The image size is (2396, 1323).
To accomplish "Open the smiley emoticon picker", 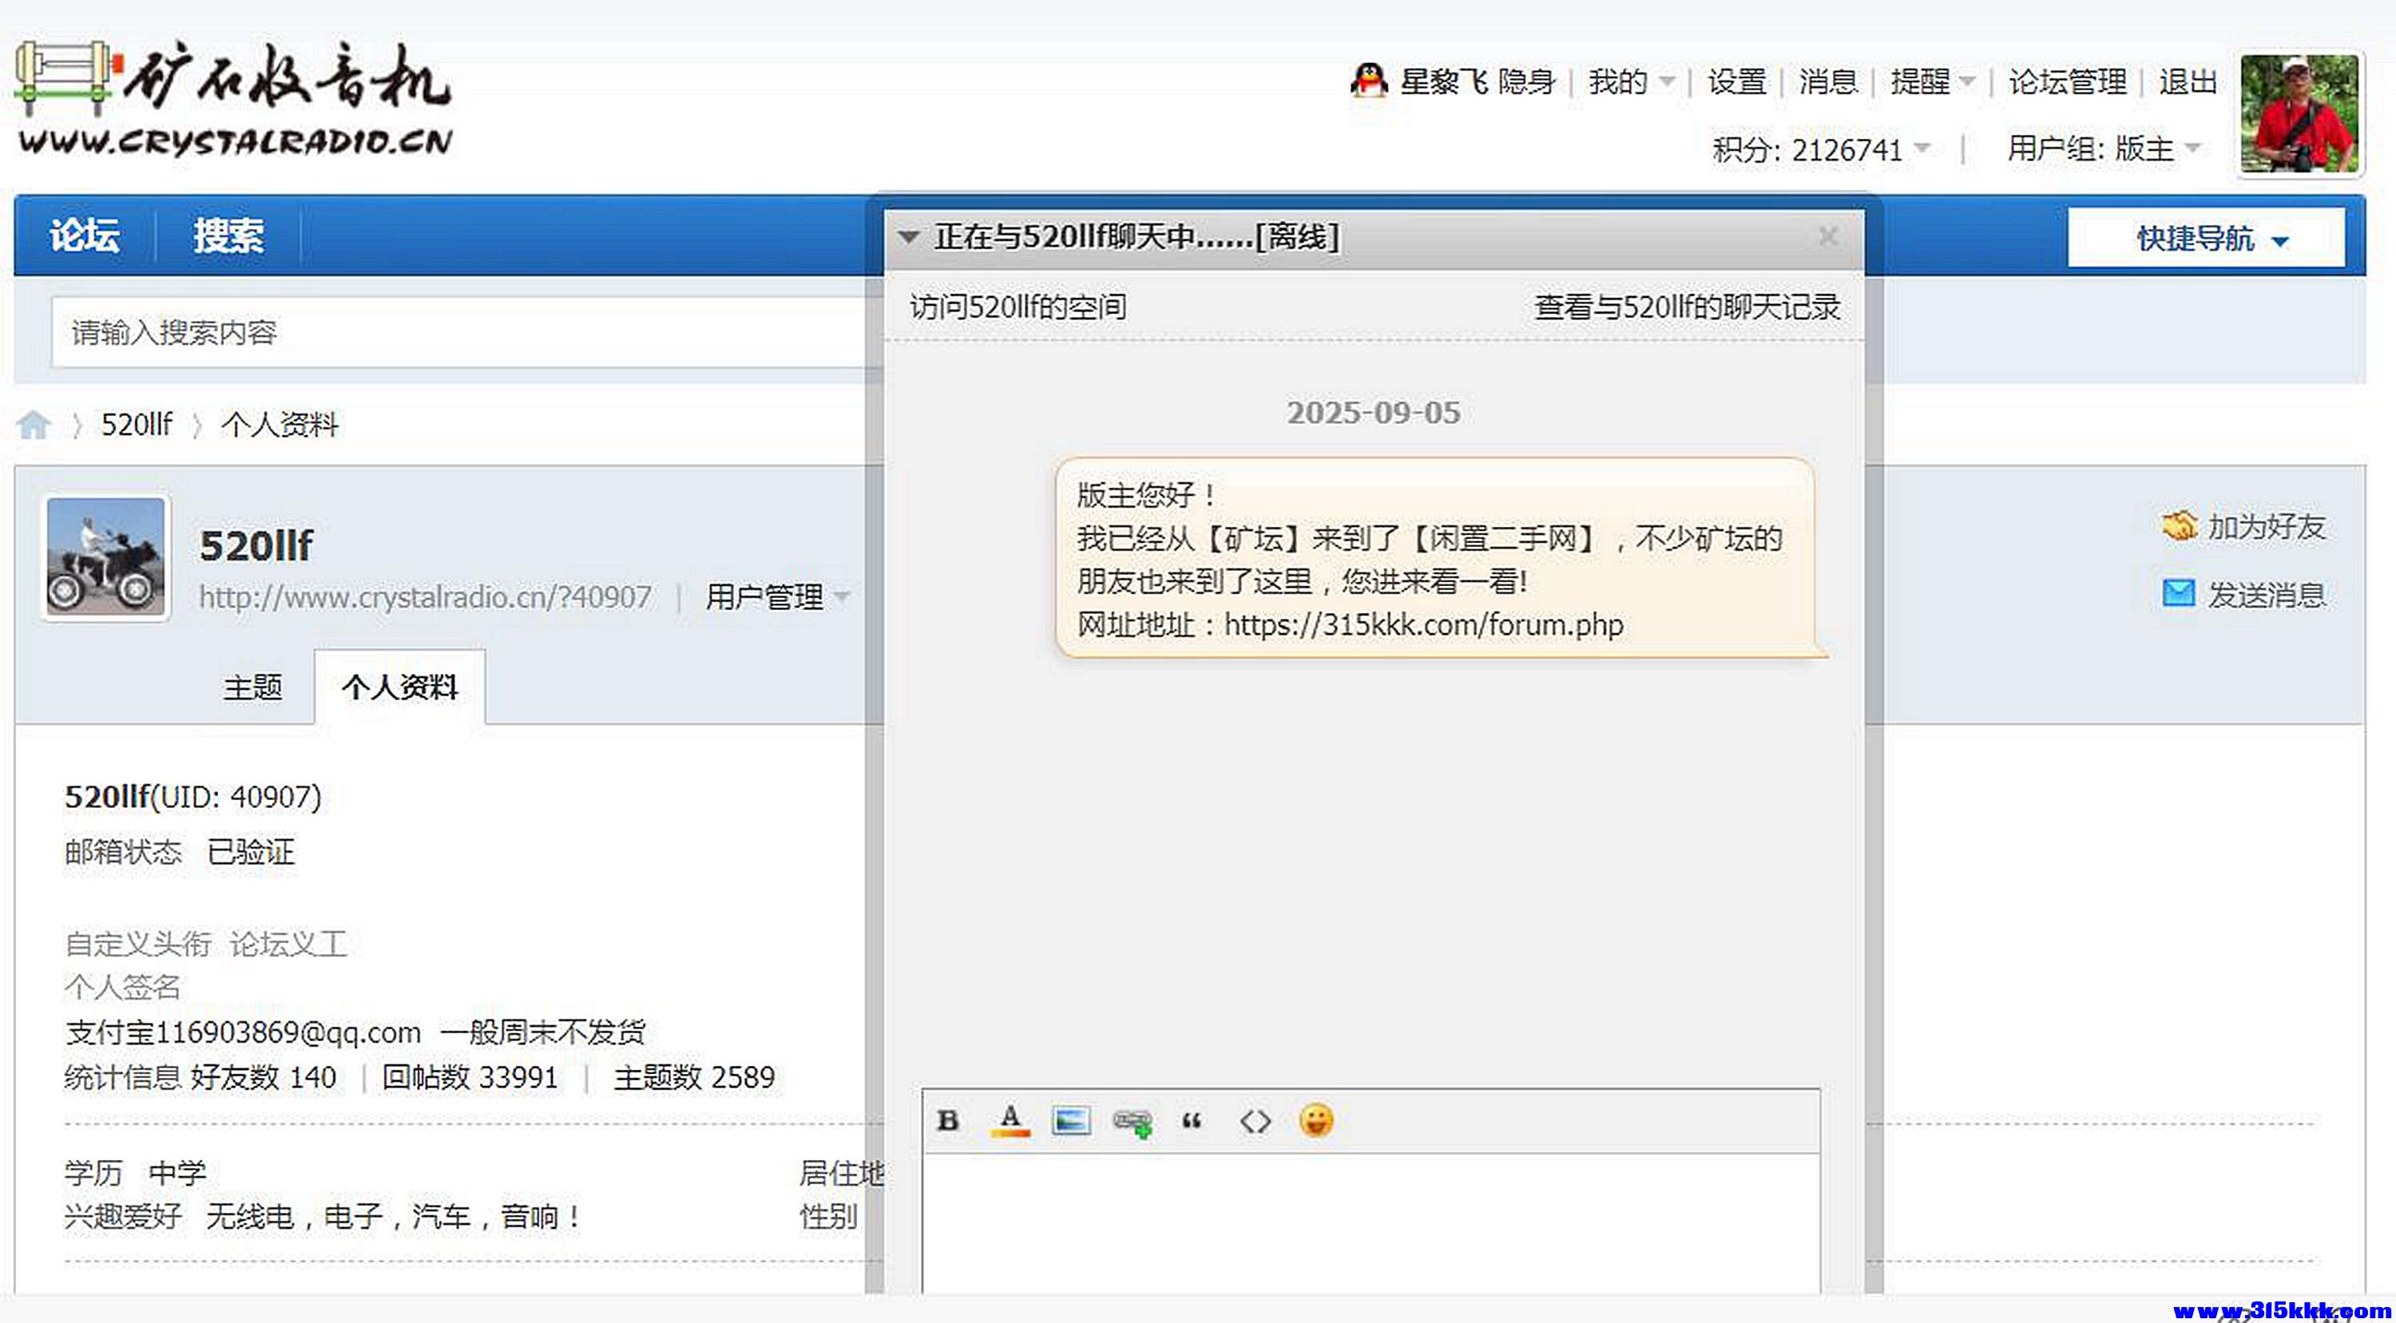I will 1317,1120.
